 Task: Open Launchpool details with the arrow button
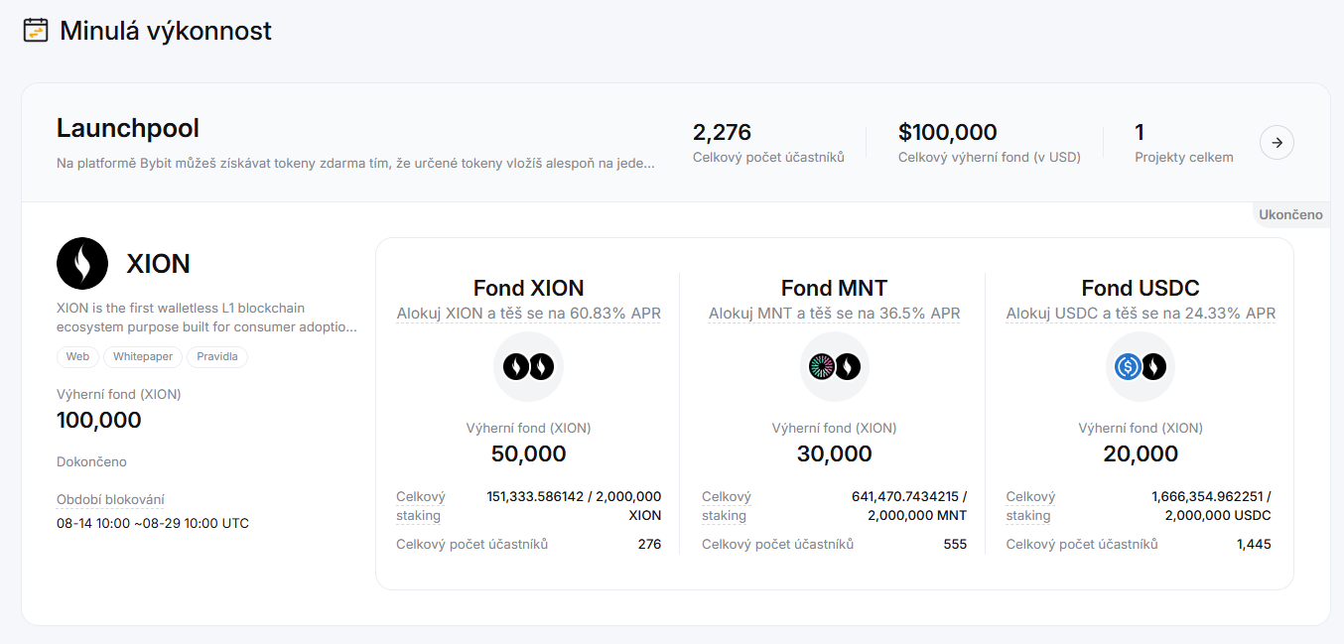coord(1277,143)
